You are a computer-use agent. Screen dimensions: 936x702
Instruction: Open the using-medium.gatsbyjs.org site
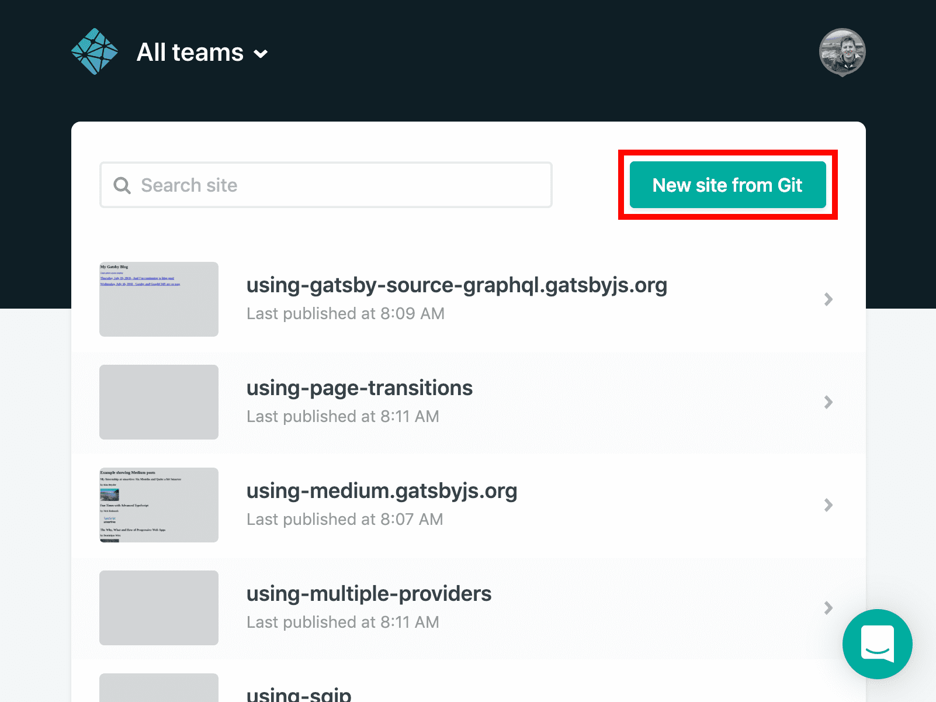click(x=382, y=491)
